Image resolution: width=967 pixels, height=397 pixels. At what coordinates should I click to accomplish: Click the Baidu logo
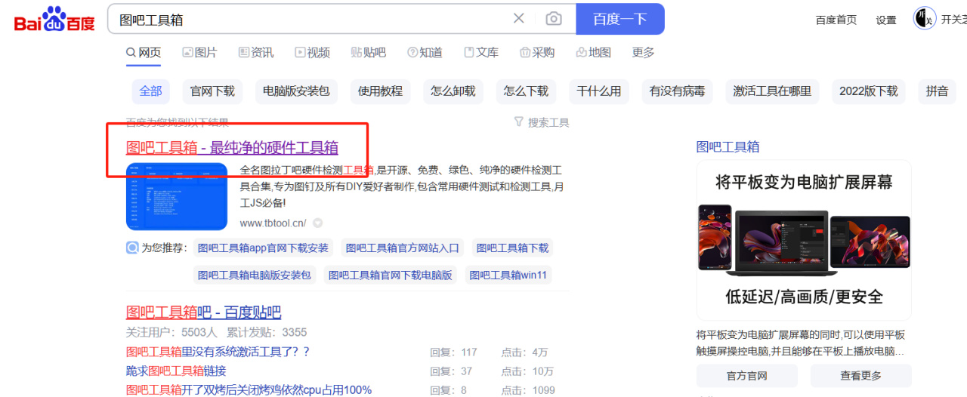[x=54, y=19]
